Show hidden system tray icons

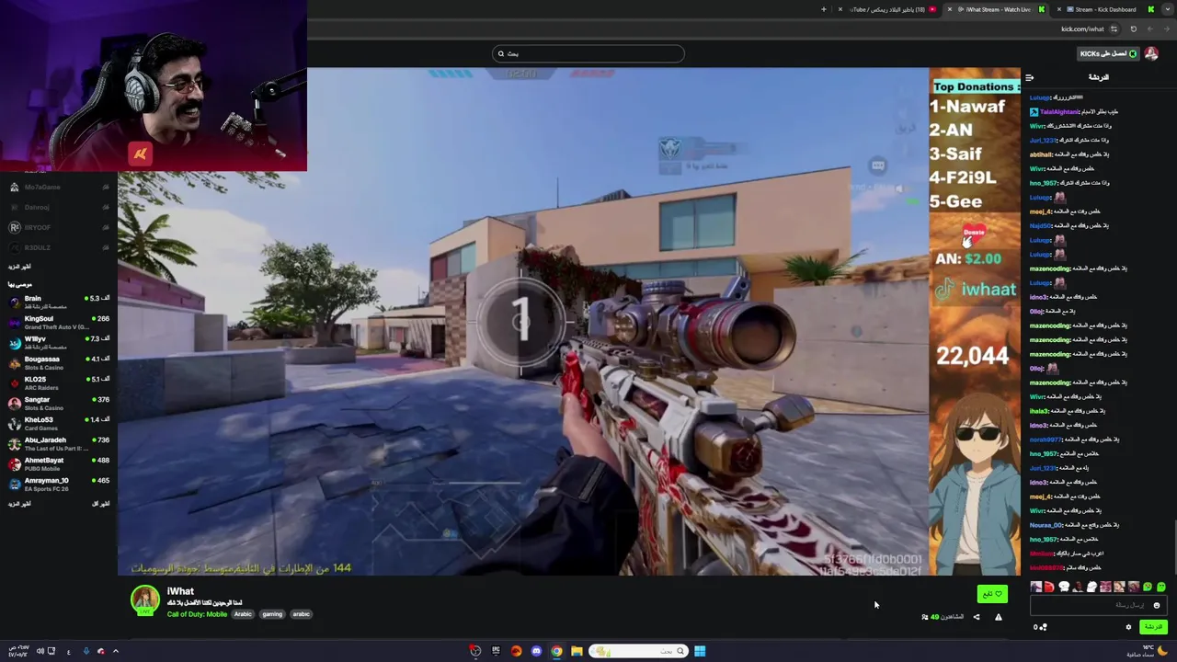pos(115,651)
